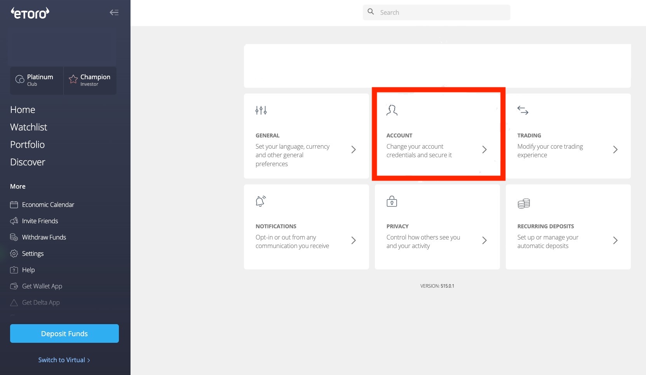Click the Get Wallet App wallet icon
The height and width of the screenshot is (375, 646).
[14, 286]
